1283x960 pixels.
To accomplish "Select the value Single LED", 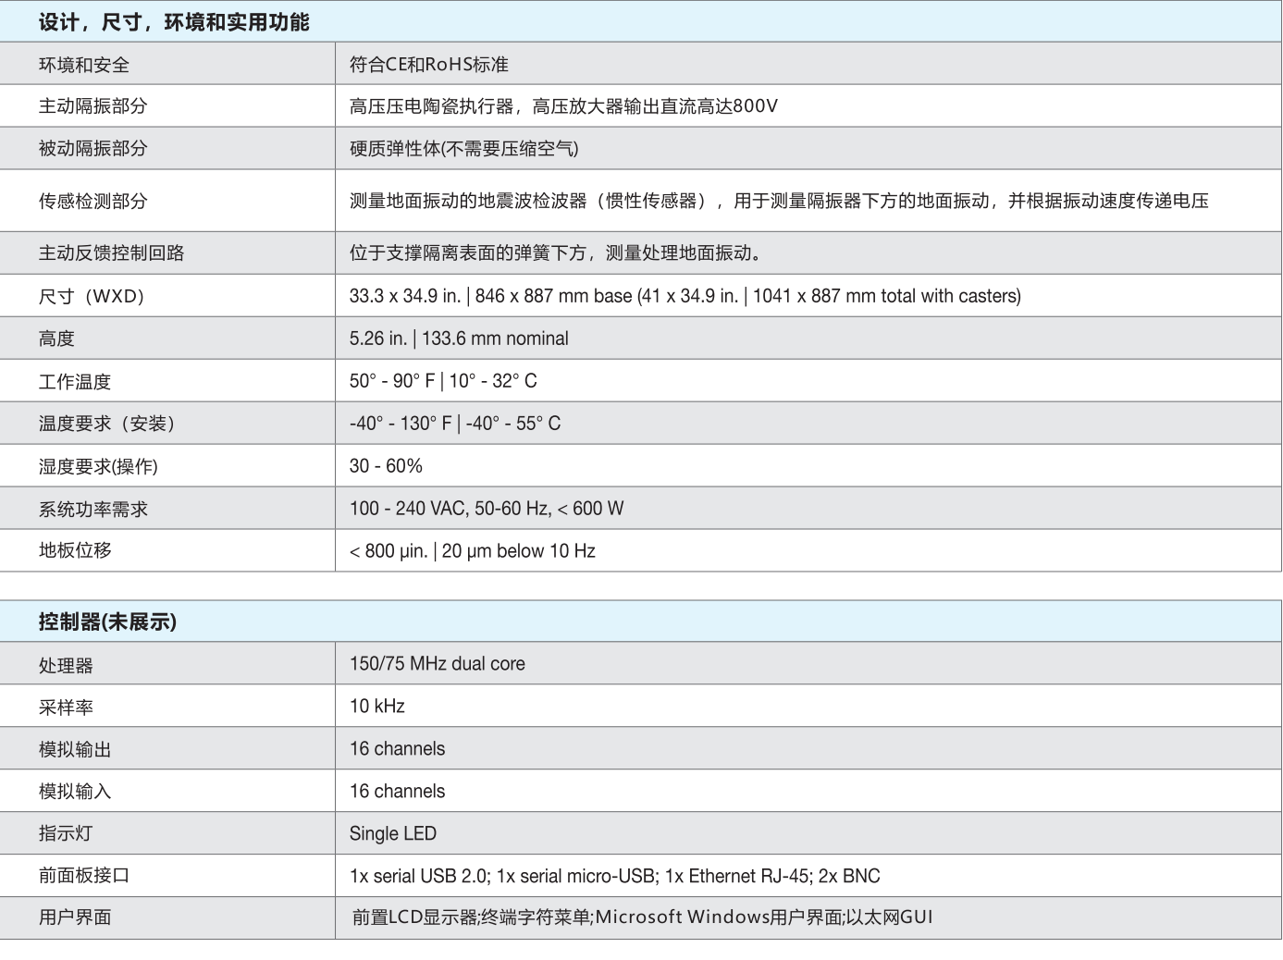I will click(393, 834).
